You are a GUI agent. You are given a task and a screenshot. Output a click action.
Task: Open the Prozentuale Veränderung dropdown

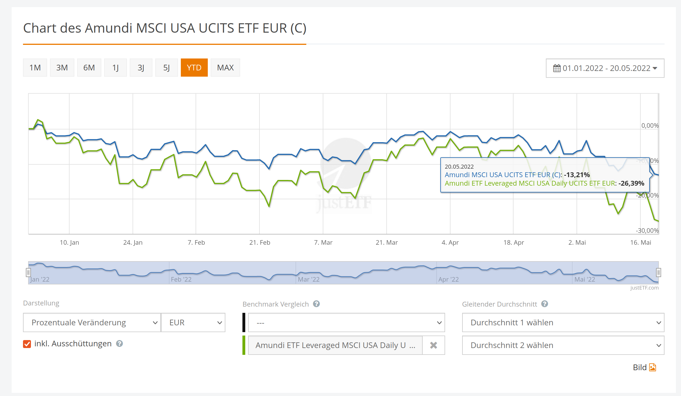[92, 322]
